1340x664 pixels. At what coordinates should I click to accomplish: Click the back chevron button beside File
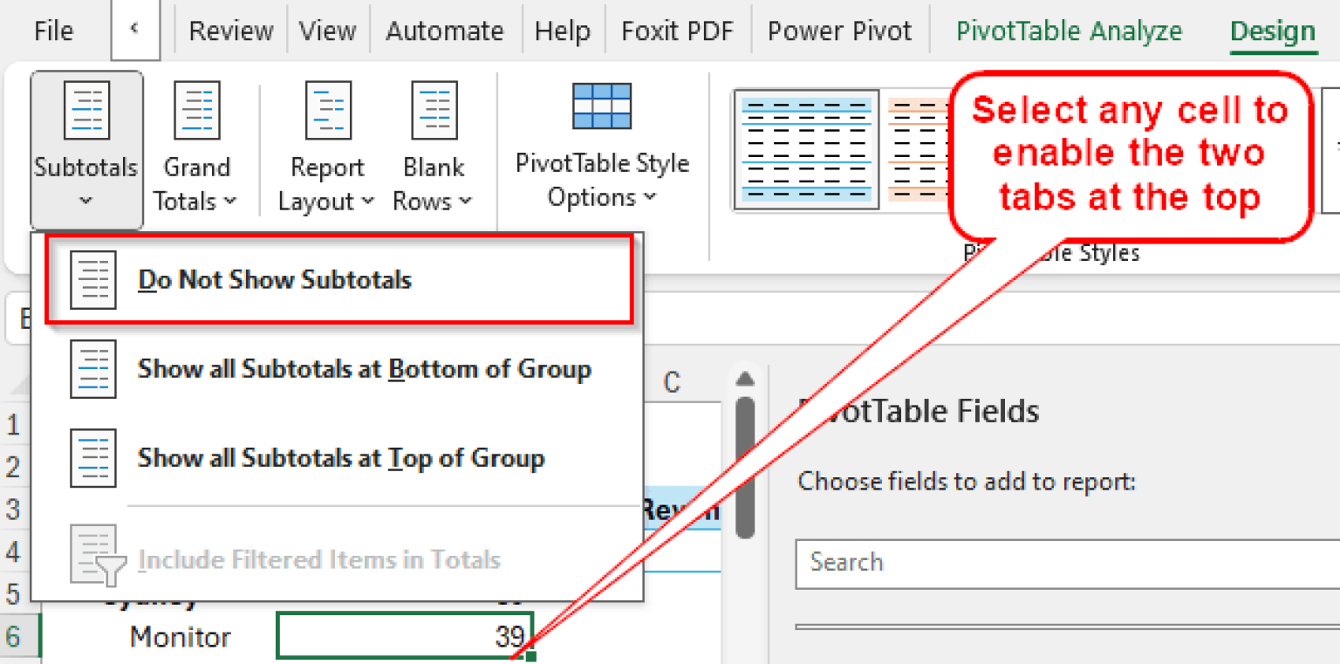[x=135, y=26]
